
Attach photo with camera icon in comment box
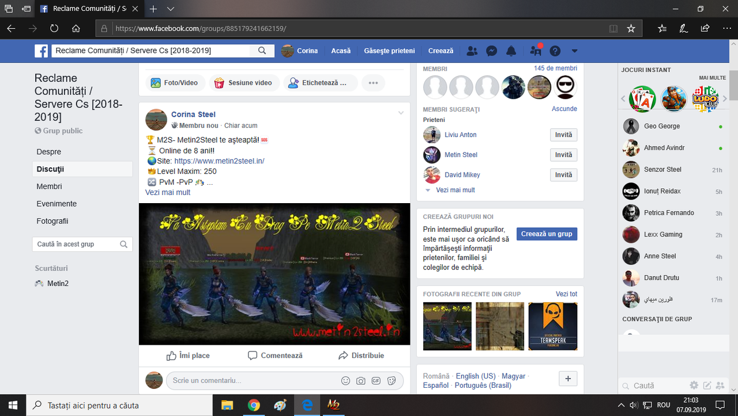click(x=361, y=380)
